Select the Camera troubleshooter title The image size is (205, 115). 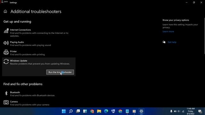(14, 102)
